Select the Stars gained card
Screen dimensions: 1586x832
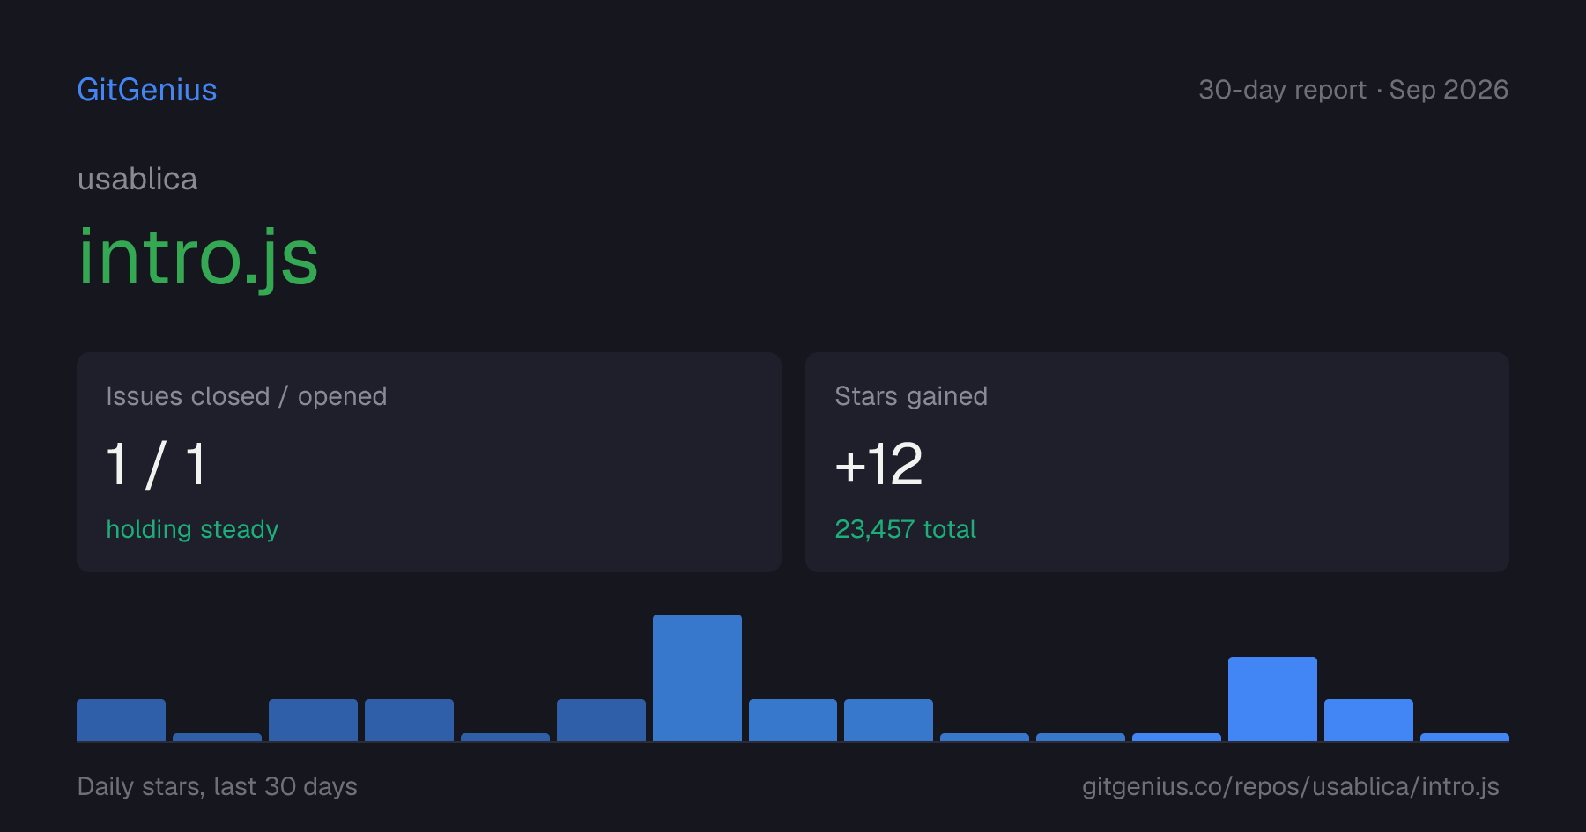[x=1157, y=462]
